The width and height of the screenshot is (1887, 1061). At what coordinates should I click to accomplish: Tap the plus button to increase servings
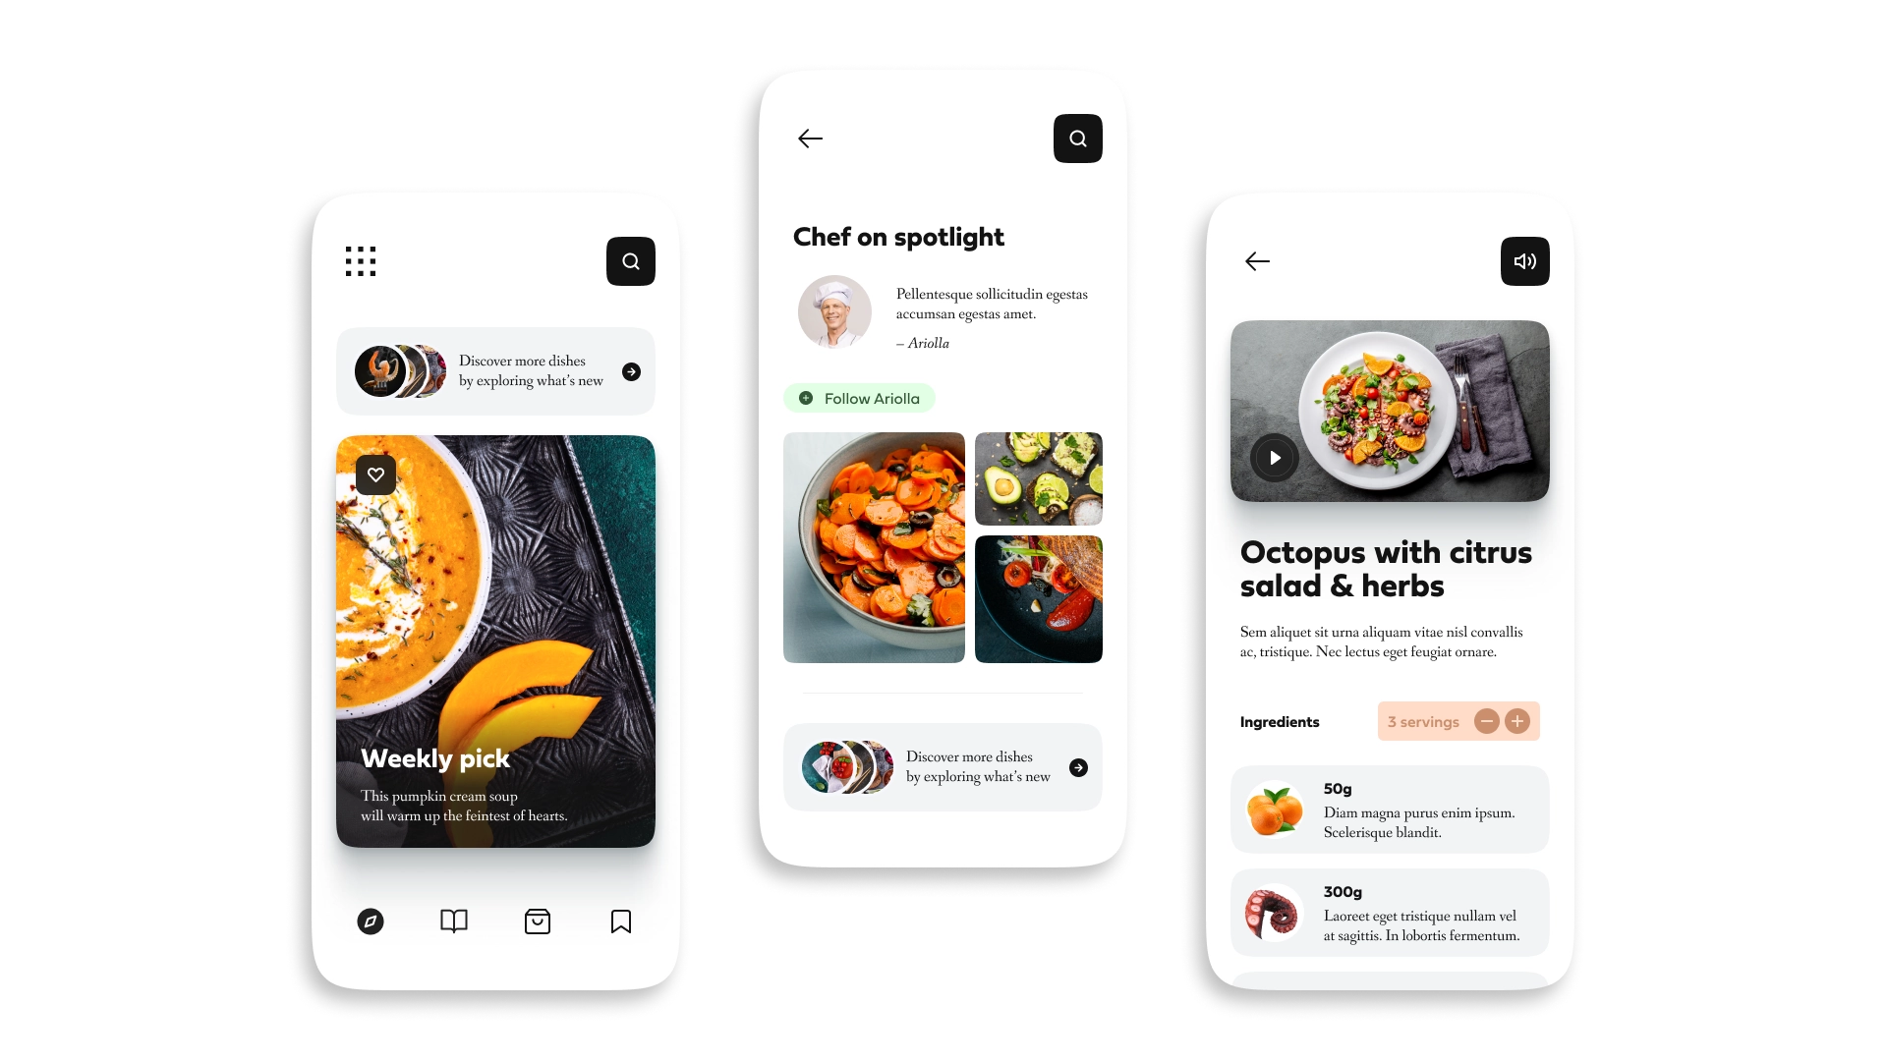(1516, 722)
